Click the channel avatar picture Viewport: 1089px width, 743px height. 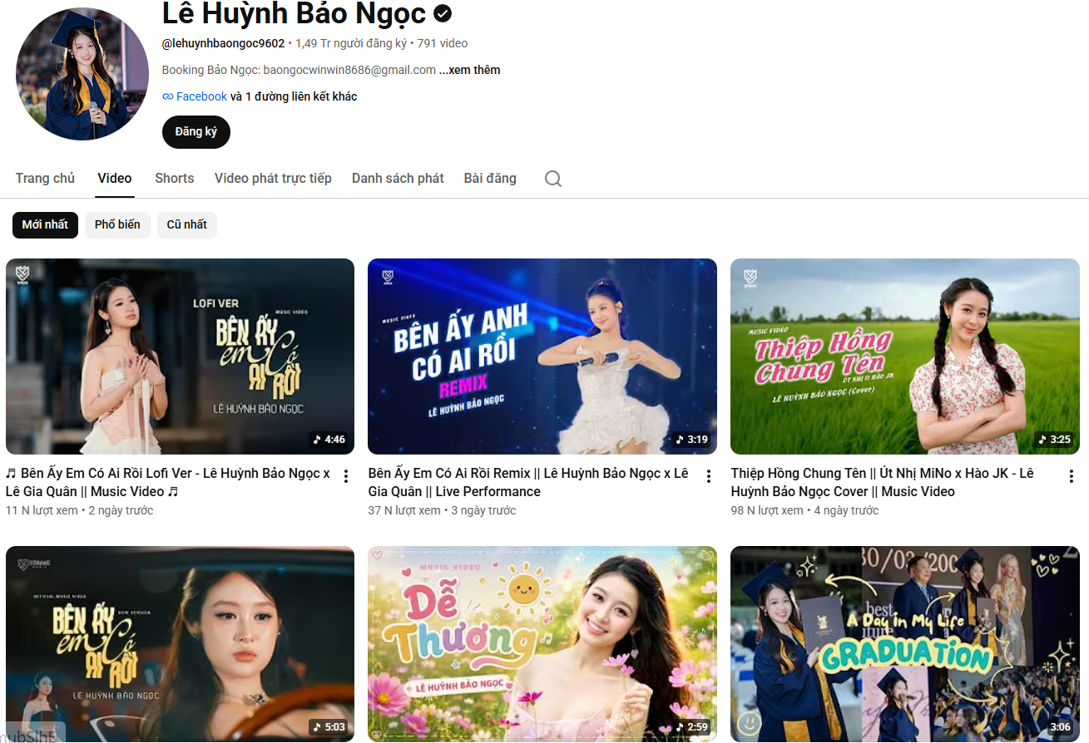pyautogui.click(x=82, y=74)
